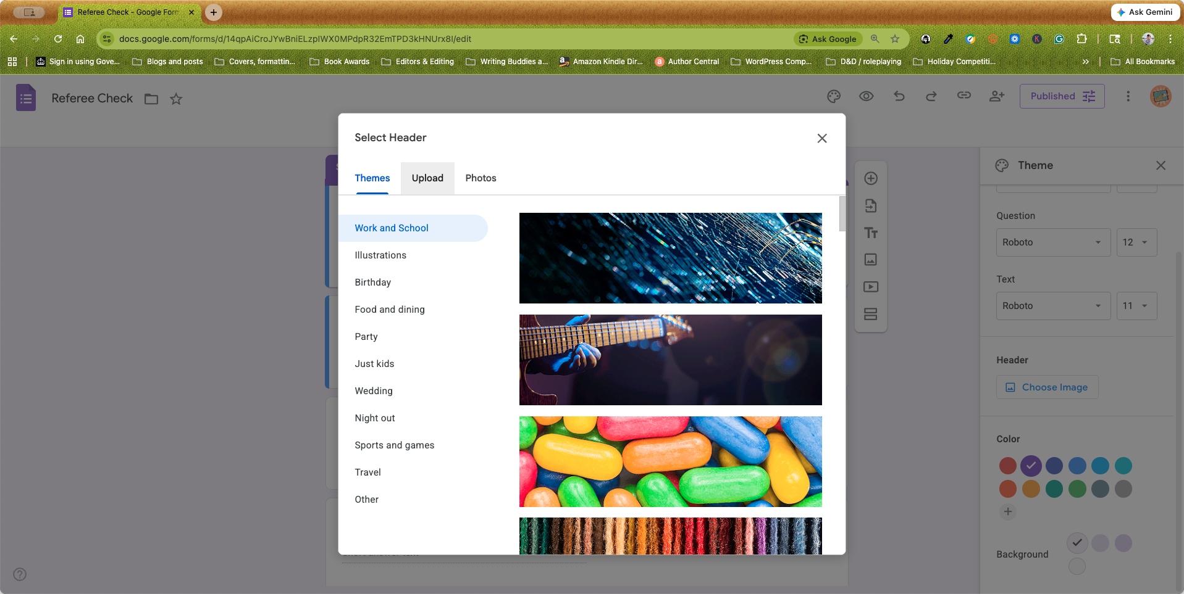The height and width of the screenshot is (594, 1184).
Task: Open the Chrome extensions puzzle icon
Action: click(x=1081, y=39)
